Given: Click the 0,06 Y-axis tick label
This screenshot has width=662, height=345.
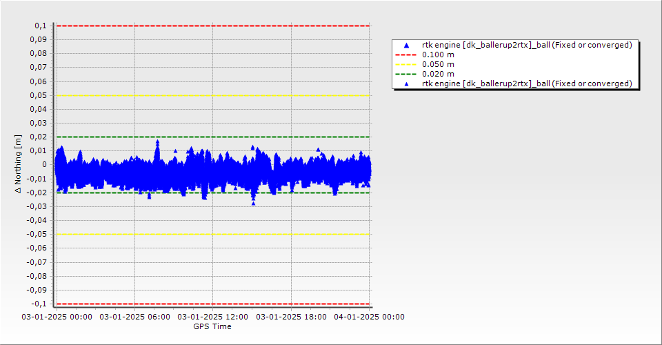Looking at the screenshot, I should [39, 81].
